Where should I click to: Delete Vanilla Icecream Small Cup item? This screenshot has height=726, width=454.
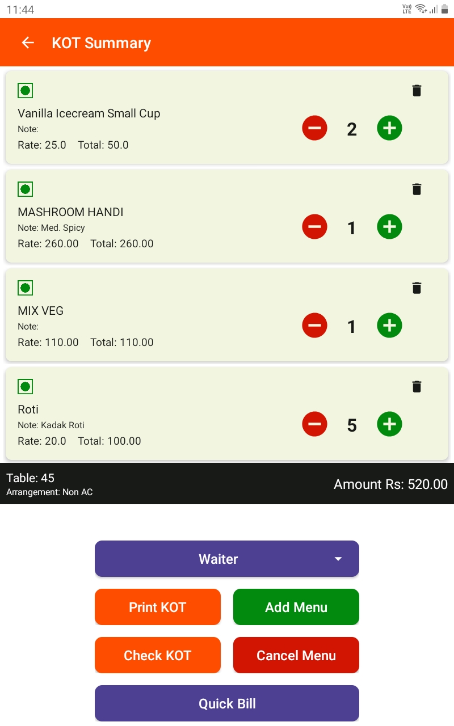[417, 91]
